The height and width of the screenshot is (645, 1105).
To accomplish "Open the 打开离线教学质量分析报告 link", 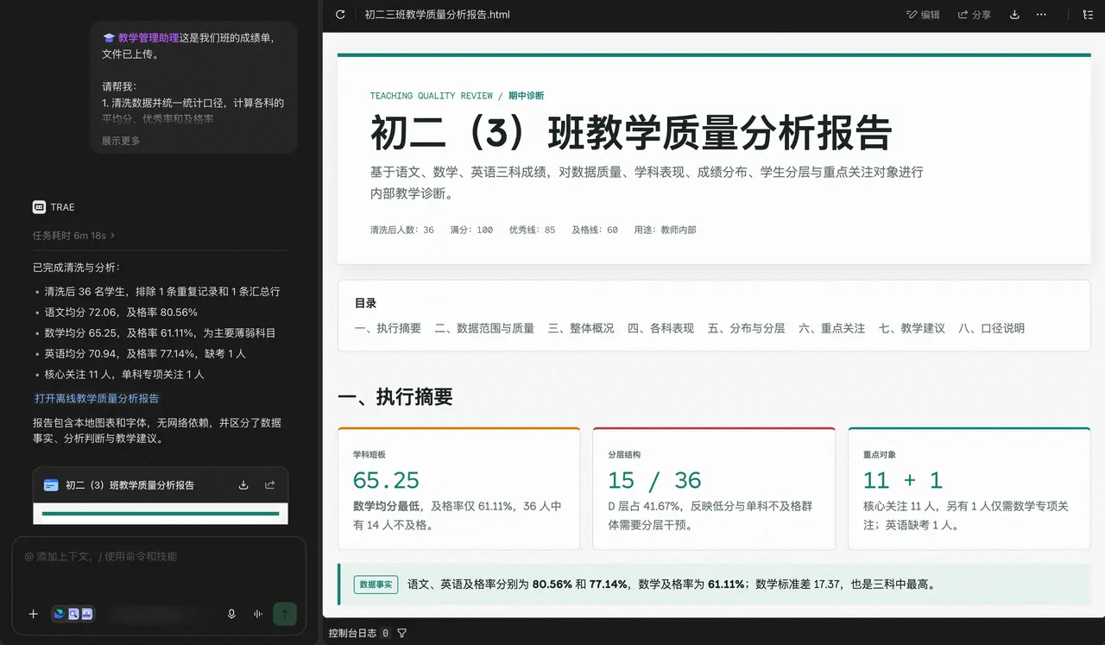I will click(97, 398).
